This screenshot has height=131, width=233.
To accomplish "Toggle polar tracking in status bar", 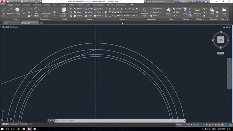I will [189, 124].
